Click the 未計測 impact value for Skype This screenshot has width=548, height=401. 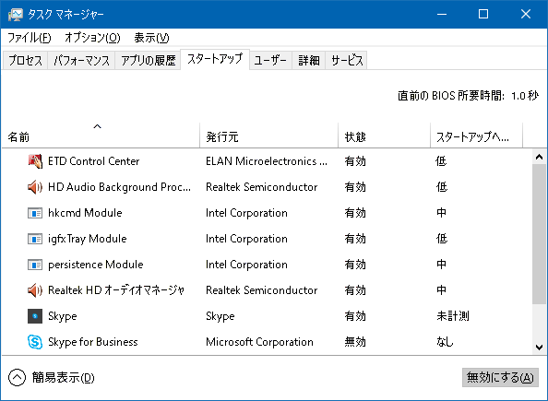click(x=453, y=316)
